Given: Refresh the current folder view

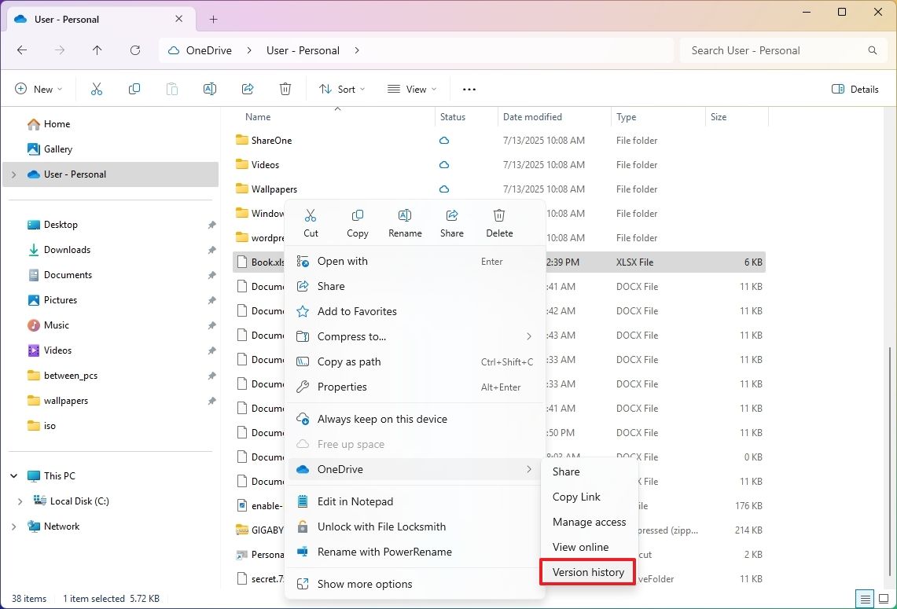Looking at the screenshot, I should 134,50.
